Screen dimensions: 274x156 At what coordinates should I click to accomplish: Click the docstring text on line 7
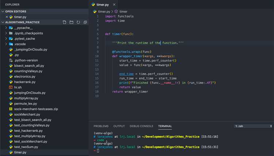[x=148, y=43]
